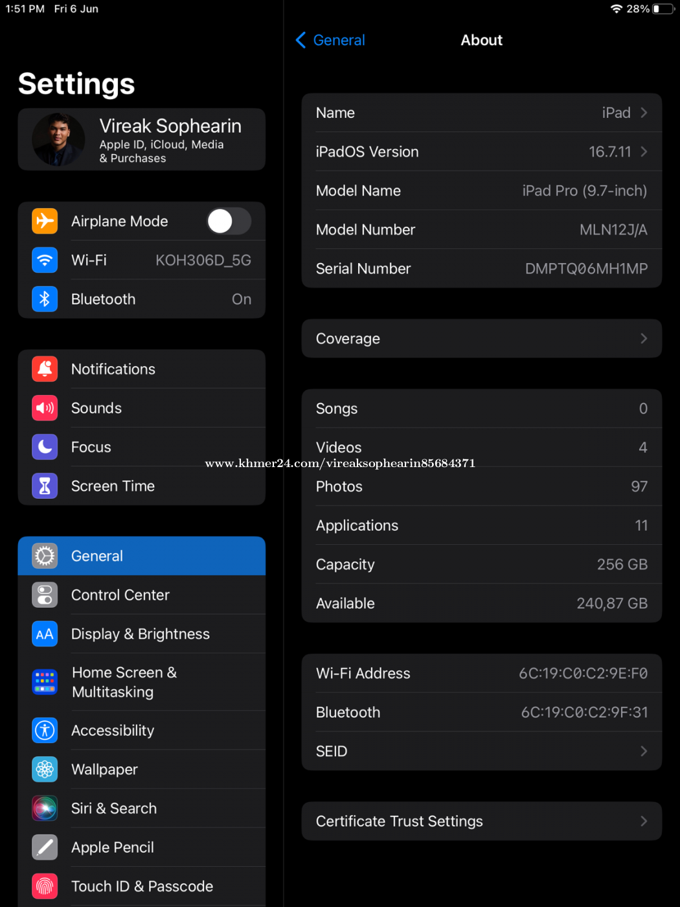Open Certificate Trust Settings chevron
This screenshot has width=680, height=907.
[644, 821]
